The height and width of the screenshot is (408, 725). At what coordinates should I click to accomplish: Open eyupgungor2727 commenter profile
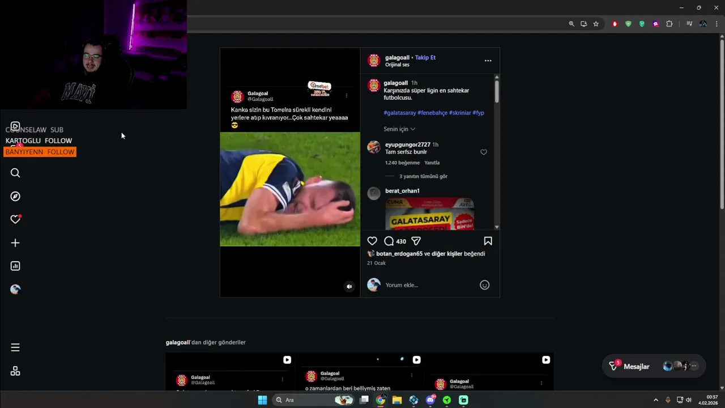click(x=408, y=144)
